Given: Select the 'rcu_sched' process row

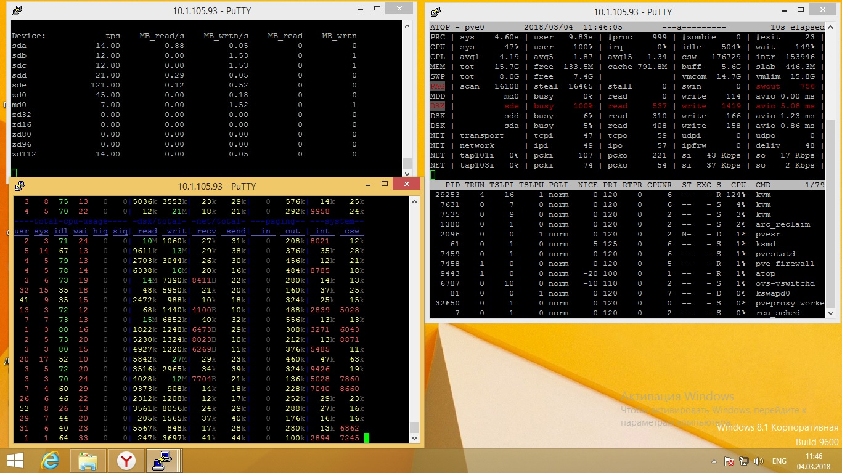Looking at the screenshot, I should [x=627, y=313].
